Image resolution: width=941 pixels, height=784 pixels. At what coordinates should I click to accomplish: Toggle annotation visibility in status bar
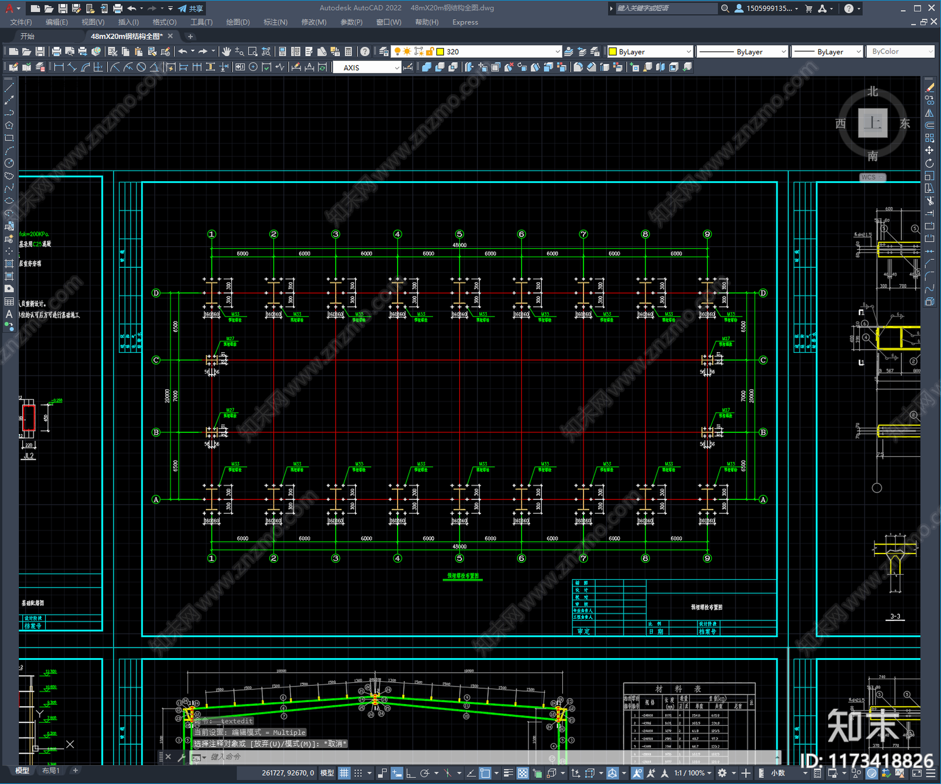637,773
